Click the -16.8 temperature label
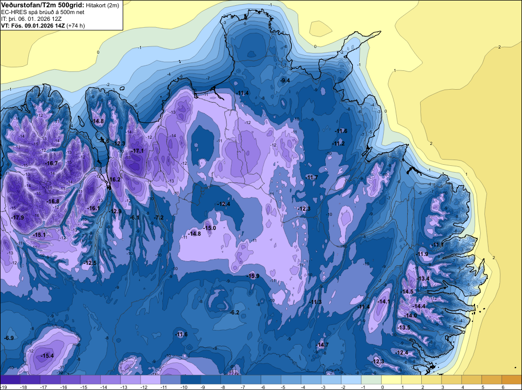The width and height of the screenshot is (522, 390). pyautogui.click(x=53, y=201)
